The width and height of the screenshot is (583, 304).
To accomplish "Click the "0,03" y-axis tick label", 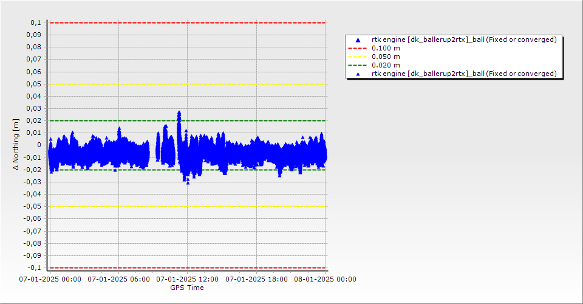I will click(x=34, y=109).
